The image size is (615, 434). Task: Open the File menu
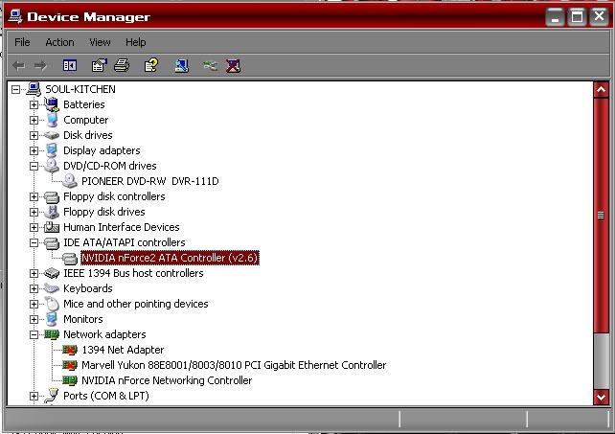tap(22, 42)
